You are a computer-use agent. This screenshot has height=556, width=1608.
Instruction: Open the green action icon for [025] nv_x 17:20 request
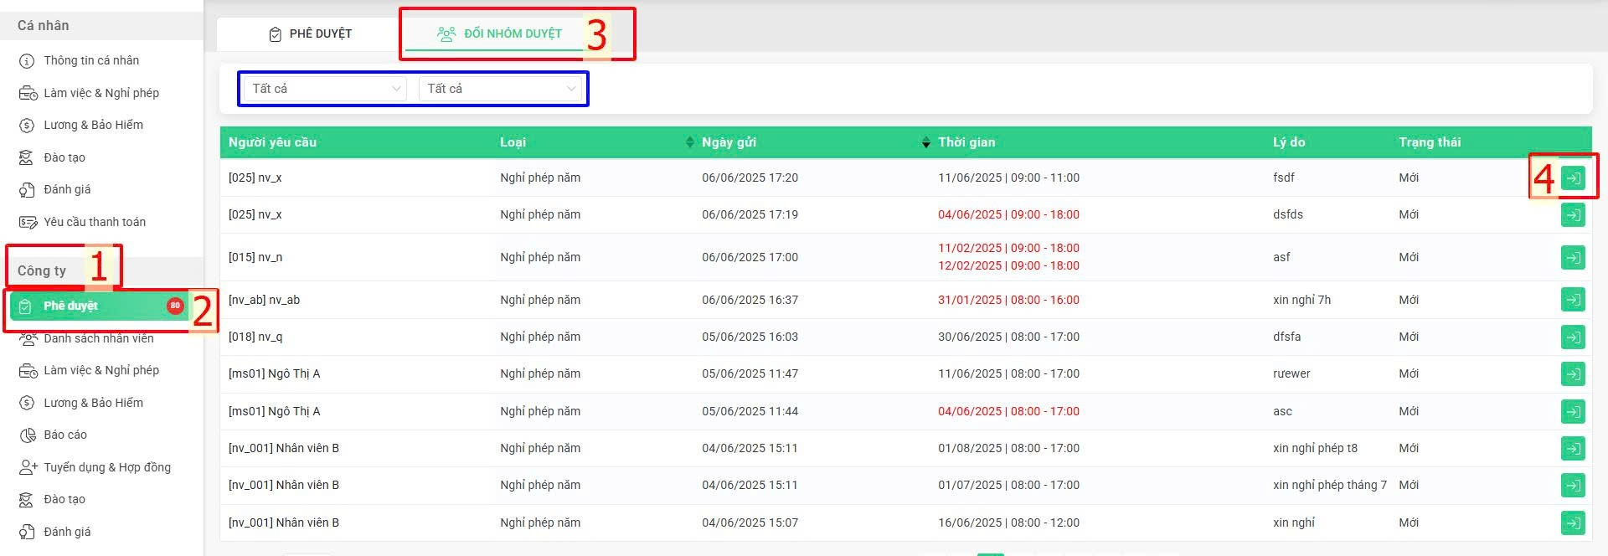click(1573, 178)
